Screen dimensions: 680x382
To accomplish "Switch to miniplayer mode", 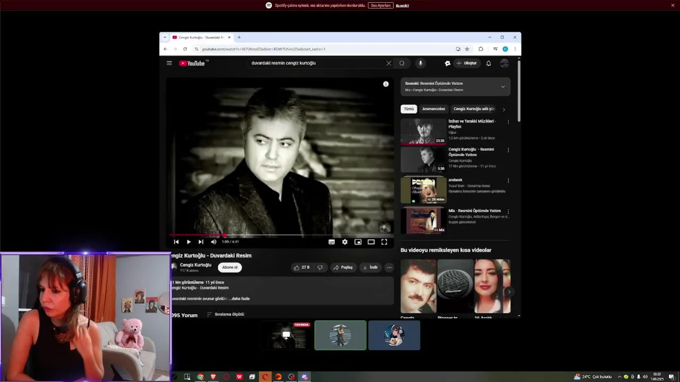I will click(x=358, y=242).
